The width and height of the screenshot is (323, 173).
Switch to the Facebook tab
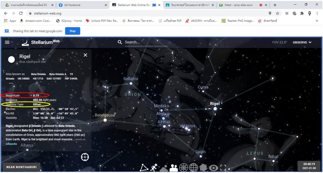tap(83, 5)
